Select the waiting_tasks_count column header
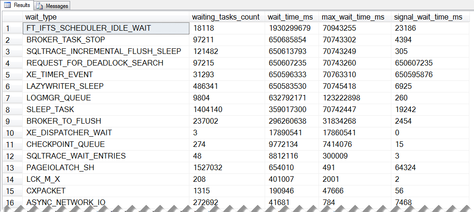 [227, 17]
